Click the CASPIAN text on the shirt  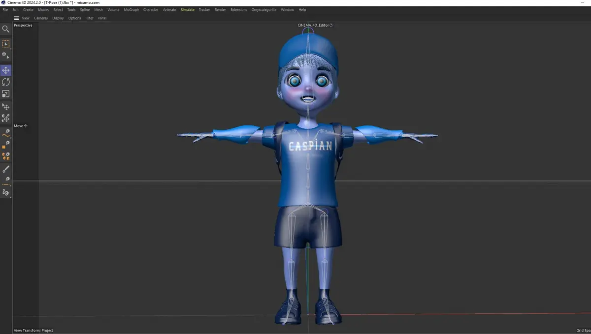click(x=310, y=146)
